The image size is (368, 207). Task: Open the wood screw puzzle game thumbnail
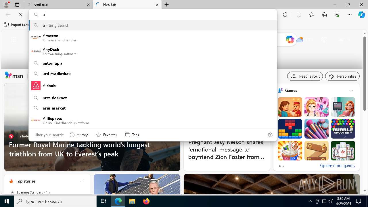317,151
